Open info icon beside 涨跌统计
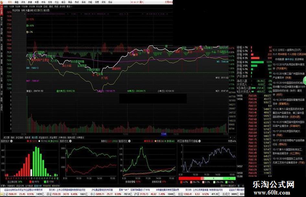The width and height of the screenshot is (306, 197). 11,141
